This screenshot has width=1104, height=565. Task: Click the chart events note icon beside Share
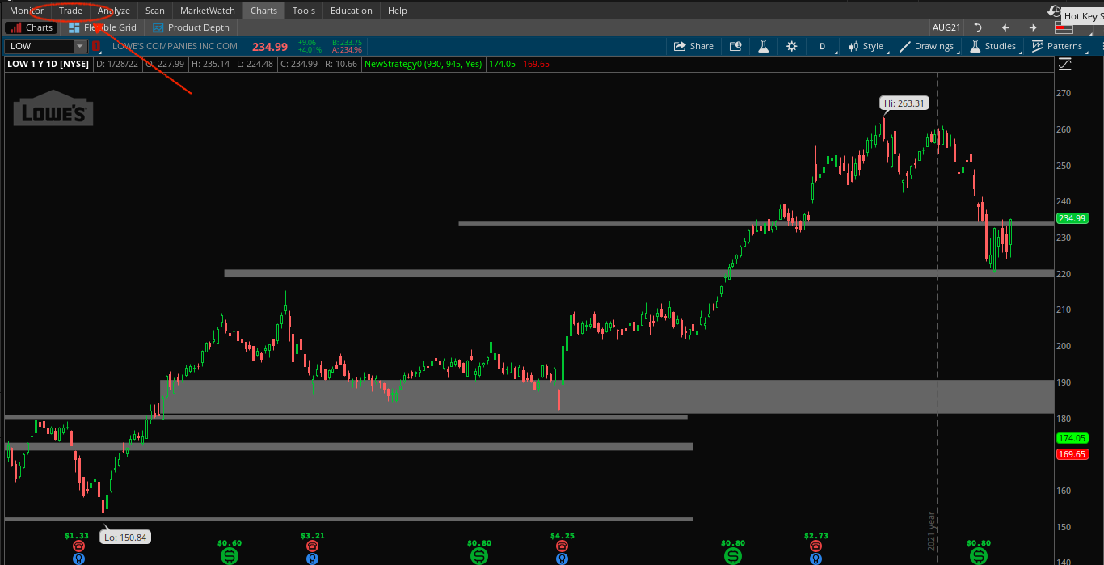(x=735, y=46)
